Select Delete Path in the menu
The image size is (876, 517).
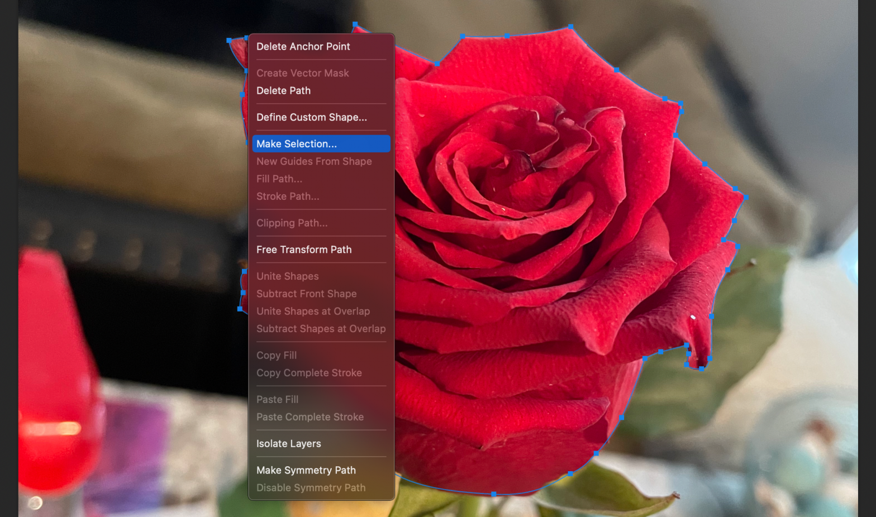click(283, 90)
